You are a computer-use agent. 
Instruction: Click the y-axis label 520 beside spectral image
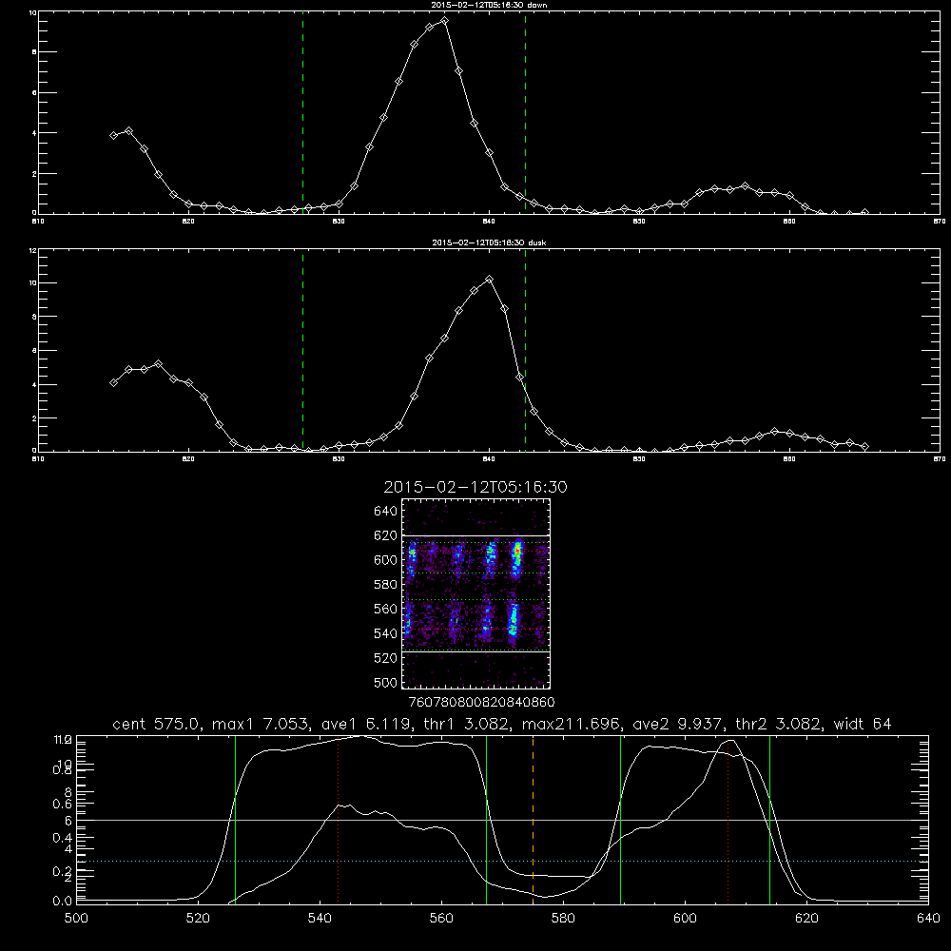(x=385, y=658)
